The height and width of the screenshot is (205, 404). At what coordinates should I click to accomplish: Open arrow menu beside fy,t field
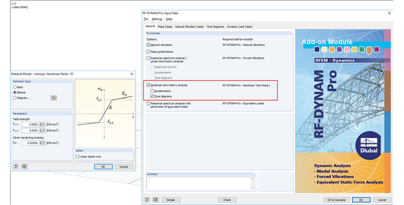click(x=44, y=124)
